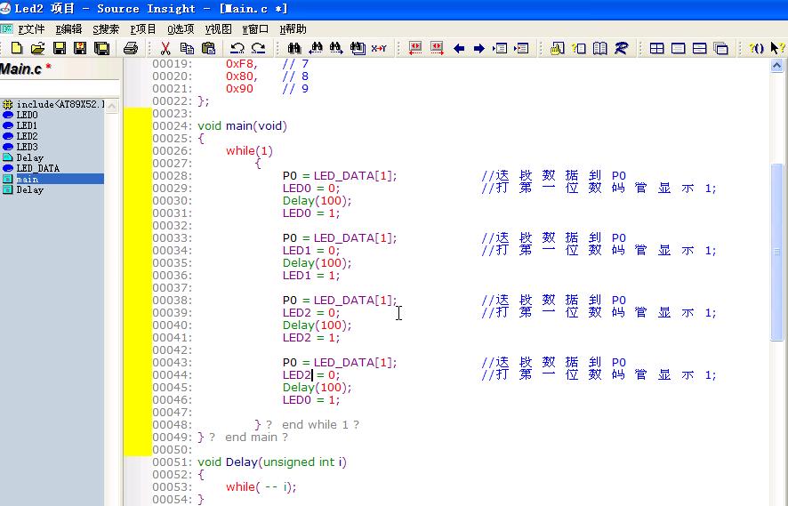Go back with the blue left arrow
This screenshot has height=506, width=788.
(x=458, y=48)
